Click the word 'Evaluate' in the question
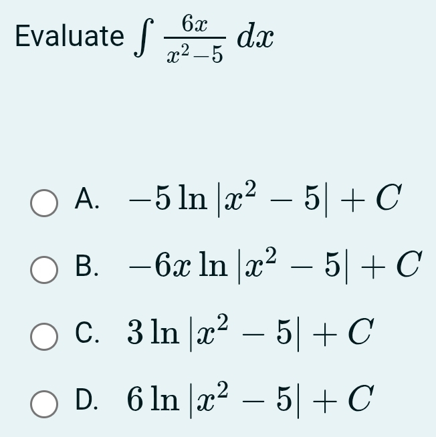This screenshot has height=437, width=436. pos(68,37)
